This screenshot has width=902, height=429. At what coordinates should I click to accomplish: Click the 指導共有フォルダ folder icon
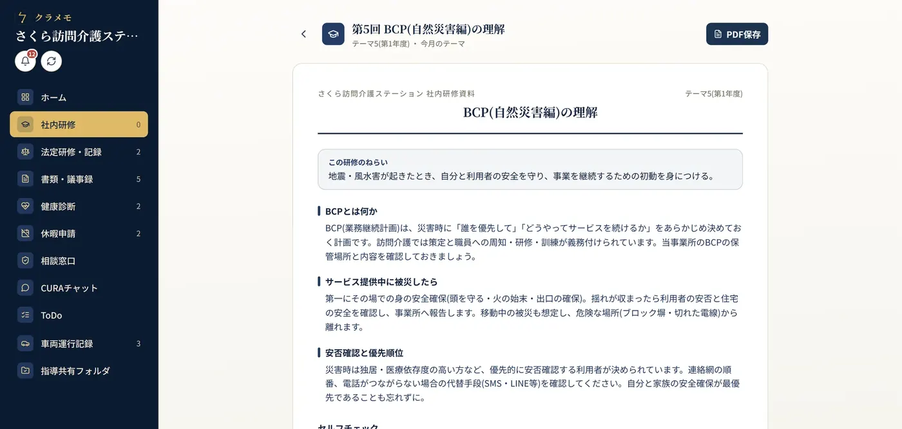[25, 370]
